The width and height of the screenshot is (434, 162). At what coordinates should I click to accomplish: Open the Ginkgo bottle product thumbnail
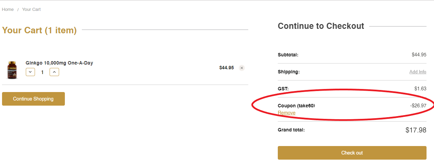[x=12, y=70]
